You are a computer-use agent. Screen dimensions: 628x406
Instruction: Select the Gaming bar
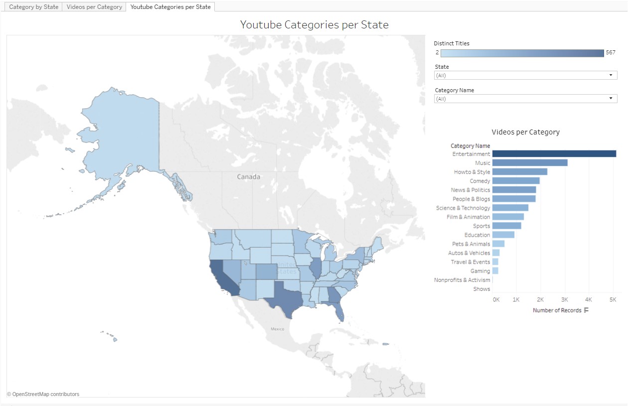tap(495, 271)
